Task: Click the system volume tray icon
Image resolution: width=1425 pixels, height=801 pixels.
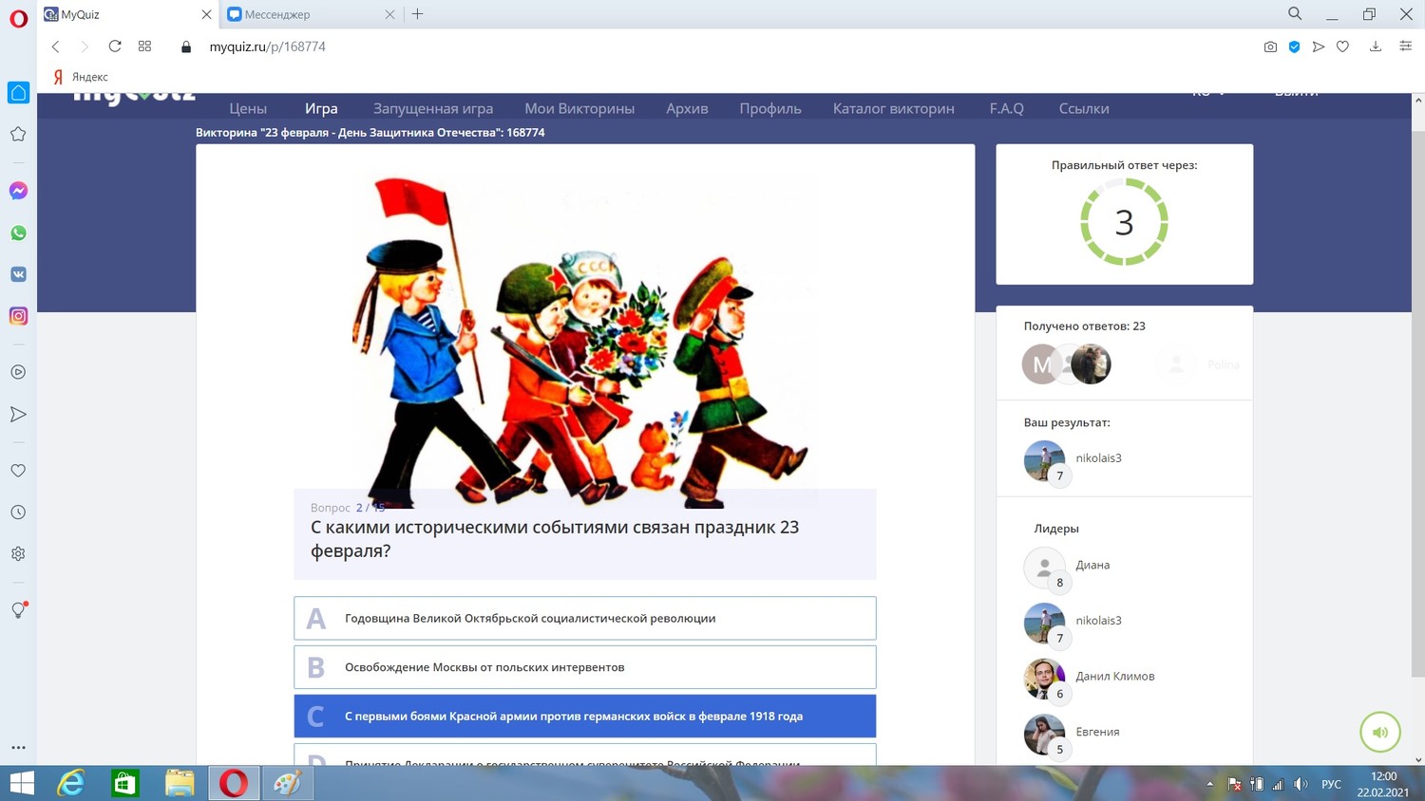Action: pos(1301,784)
